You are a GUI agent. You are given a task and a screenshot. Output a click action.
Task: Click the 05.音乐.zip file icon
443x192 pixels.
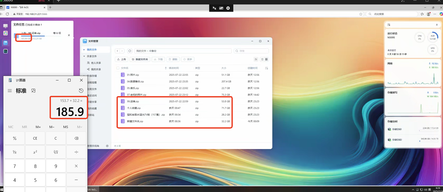(x=123, y=88)
